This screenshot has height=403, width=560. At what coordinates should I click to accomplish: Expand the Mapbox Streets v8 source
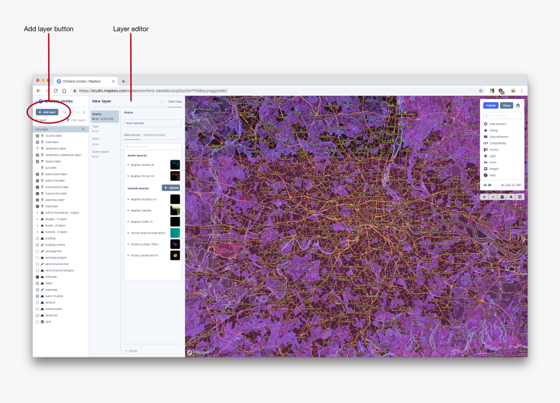point(128,165)
